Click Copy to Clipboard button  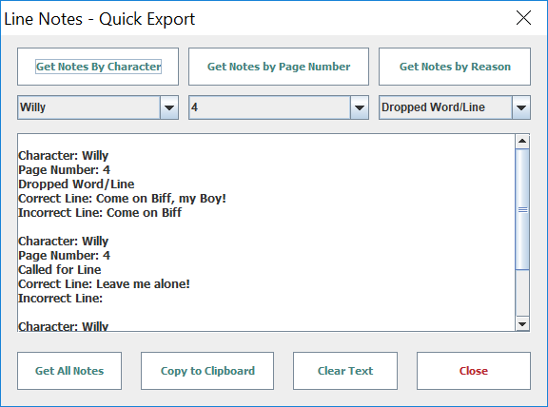point(207,371)
